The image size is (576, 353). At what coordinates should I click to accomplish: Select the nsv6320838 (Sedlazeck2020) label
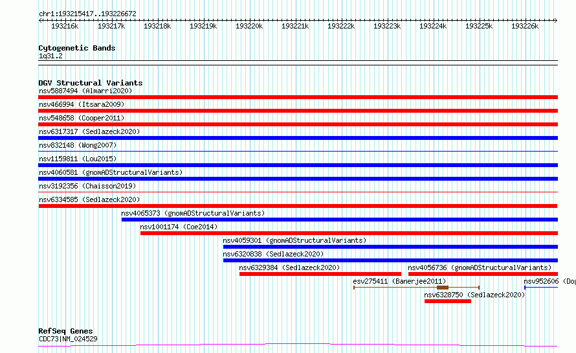point(273,254)
